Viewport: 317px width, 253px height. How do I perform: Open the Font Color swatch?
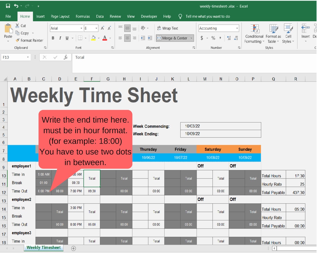click(x=105, y=38)
